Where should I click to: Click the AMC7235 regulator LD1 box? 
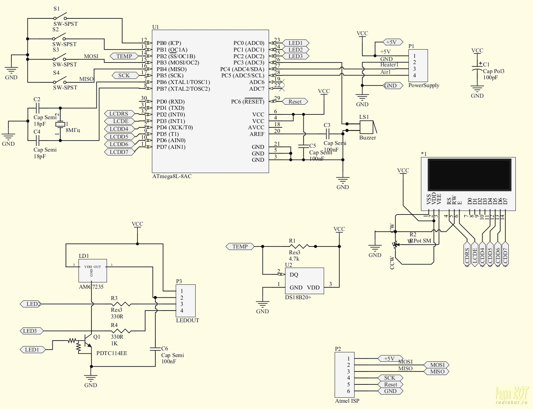pos(93,270)
